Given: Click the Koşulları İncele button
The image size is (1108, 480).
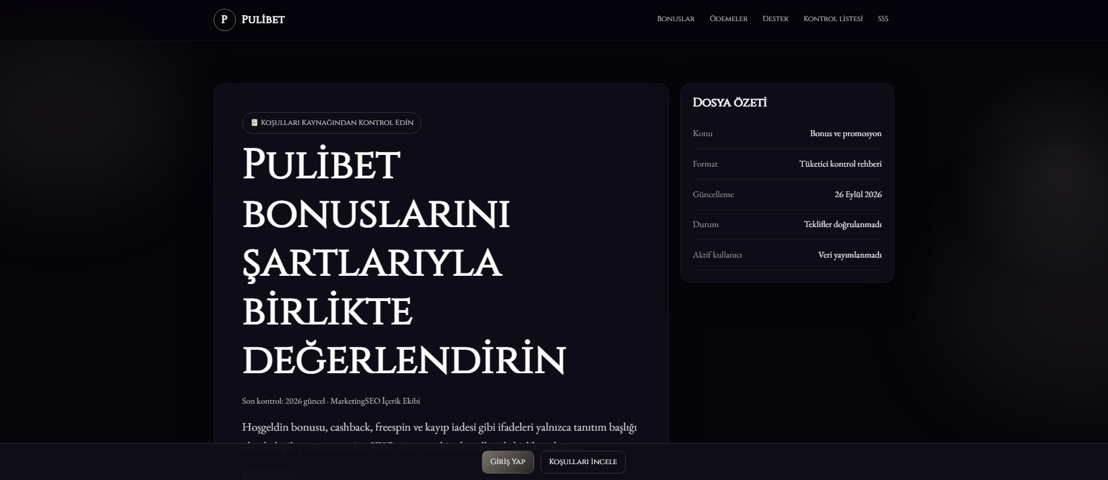Looking at the screenshot, I should click(x=583, y=462).
